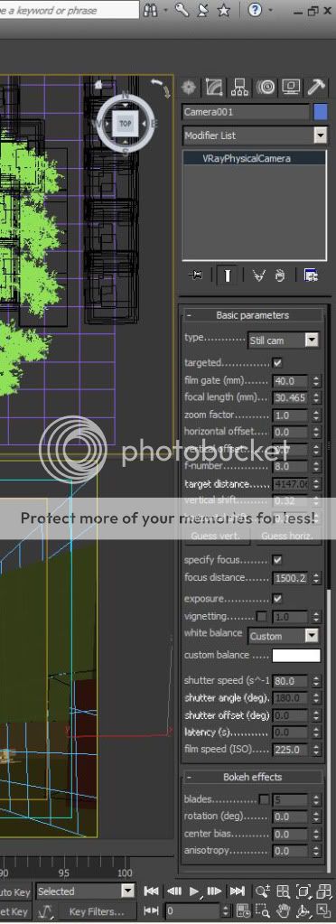Image resolution: width=336 pixels, height=924 pixels.
Task: Go to end frame button
Action: coord(237,891)
